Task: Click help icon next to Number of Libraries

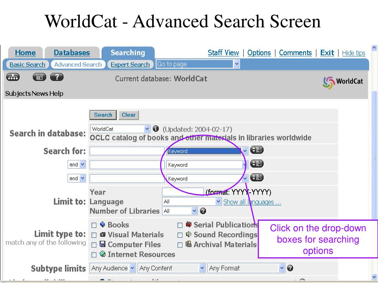Action: coord(203,211)
